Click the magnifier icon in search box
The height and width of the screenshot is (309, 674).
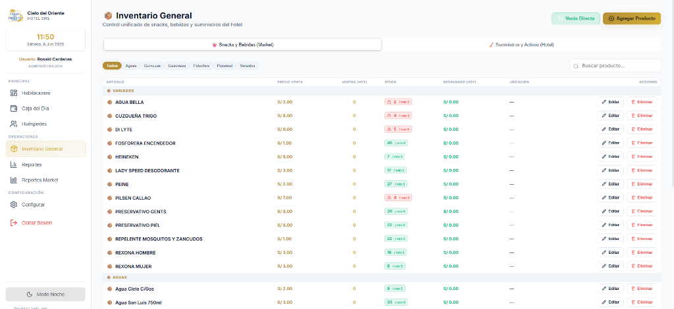pos(576,66)
